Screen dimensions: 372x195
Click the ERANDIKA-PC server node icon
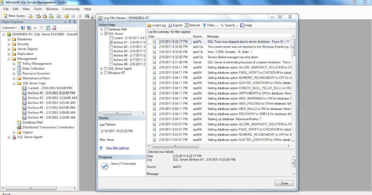pyautogui.click(x=9, y=34)
